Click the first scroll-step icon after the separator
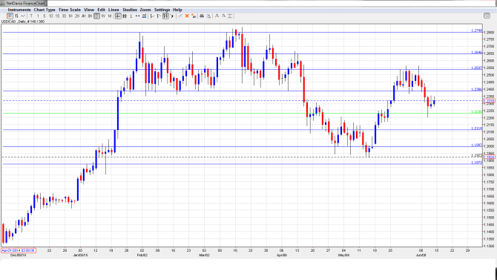This screenshot has height=280, width=497. point(152,16)
